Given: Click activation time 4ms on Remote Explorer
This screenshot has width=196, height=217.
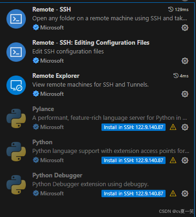Looking at the screenshot, I should tap(181, 76).
